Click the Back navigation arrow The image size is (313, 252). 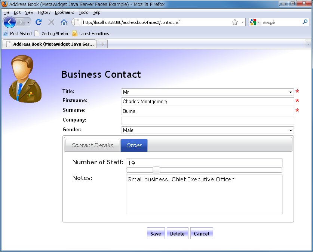[x=9, y=22]
